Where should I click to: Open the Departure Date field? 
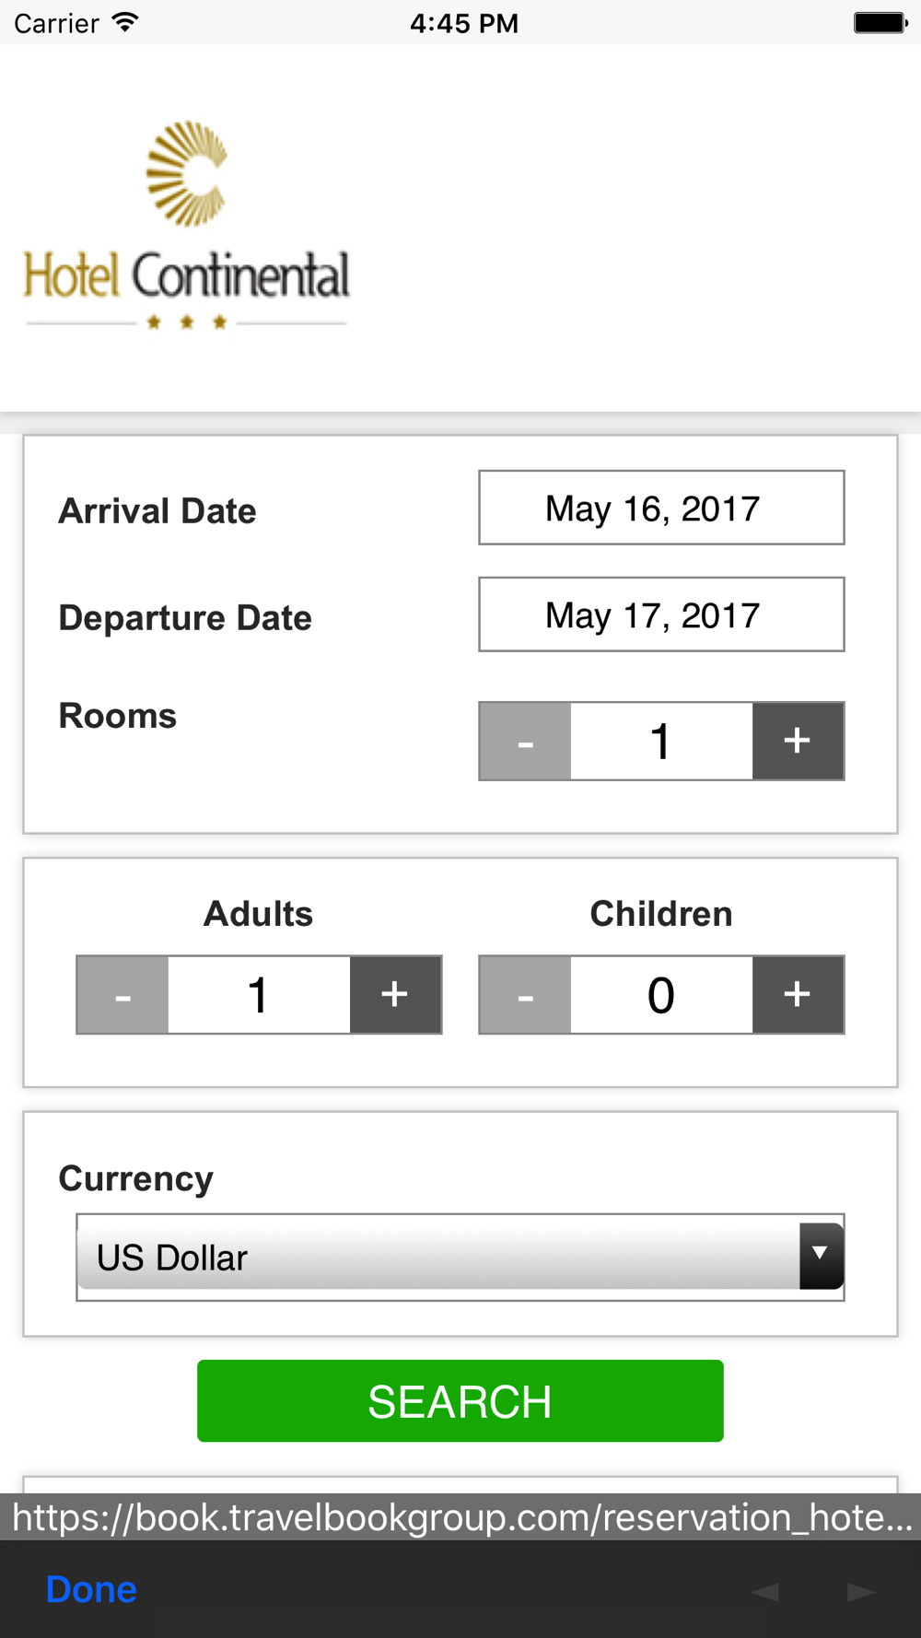(x=661, y=614)
